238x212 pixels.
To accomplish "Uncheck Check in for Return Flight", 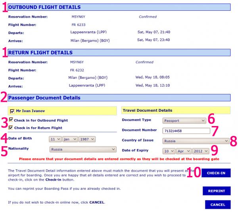I will pos(11,128).
